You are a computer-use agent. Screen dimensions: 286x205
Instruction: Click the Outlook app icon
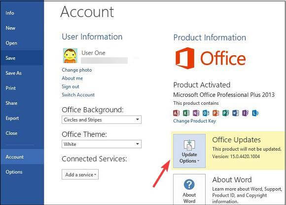click(206, 113)
